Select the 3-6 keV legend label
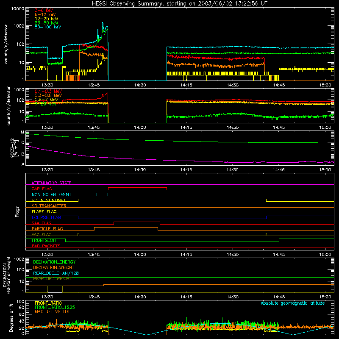This screenshot has height=339, width=339. click(44, 10)
